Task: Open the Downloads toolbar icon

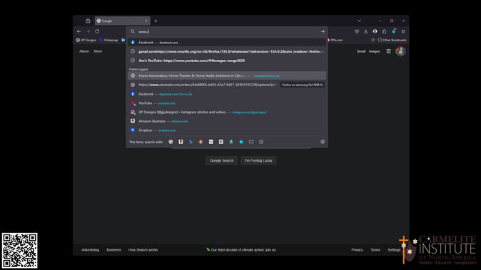Action: click(x=366, y=31)
